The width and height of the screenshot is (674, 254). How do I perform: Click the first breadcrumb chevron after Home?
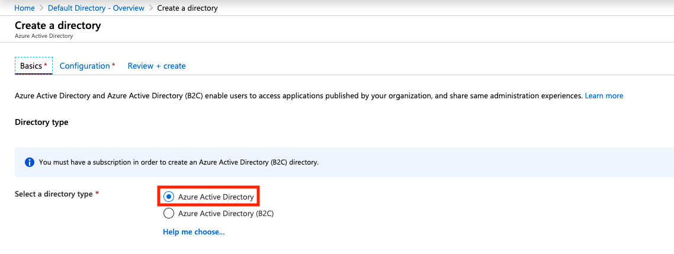click(41, 8)
